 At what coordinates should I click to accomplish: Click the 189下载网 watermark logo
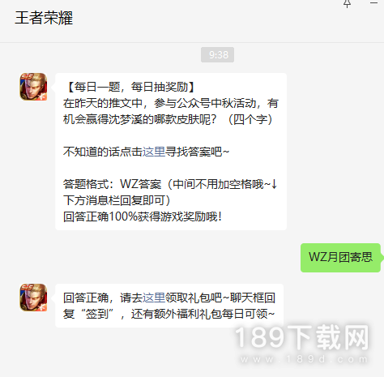(302, 338)
